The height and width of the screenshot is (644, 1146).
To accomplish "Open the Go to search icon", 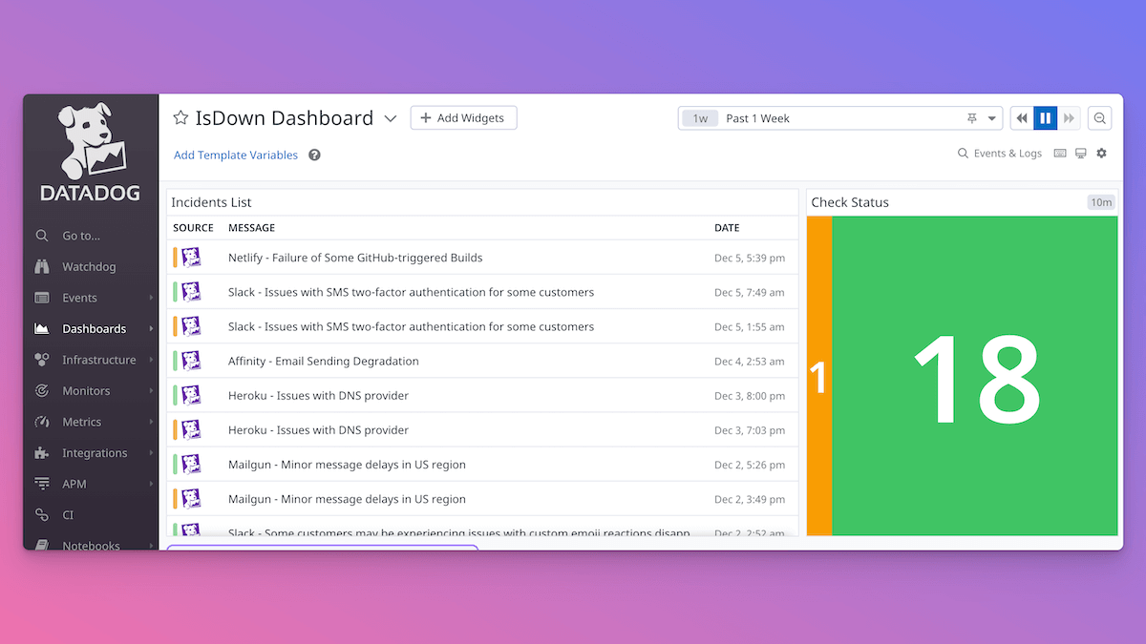I will 42,236.
